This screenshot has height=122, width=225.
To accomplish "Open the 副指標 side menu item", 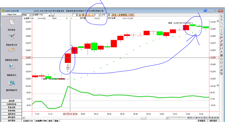I will pyautogui.click(x=12, y=101).
